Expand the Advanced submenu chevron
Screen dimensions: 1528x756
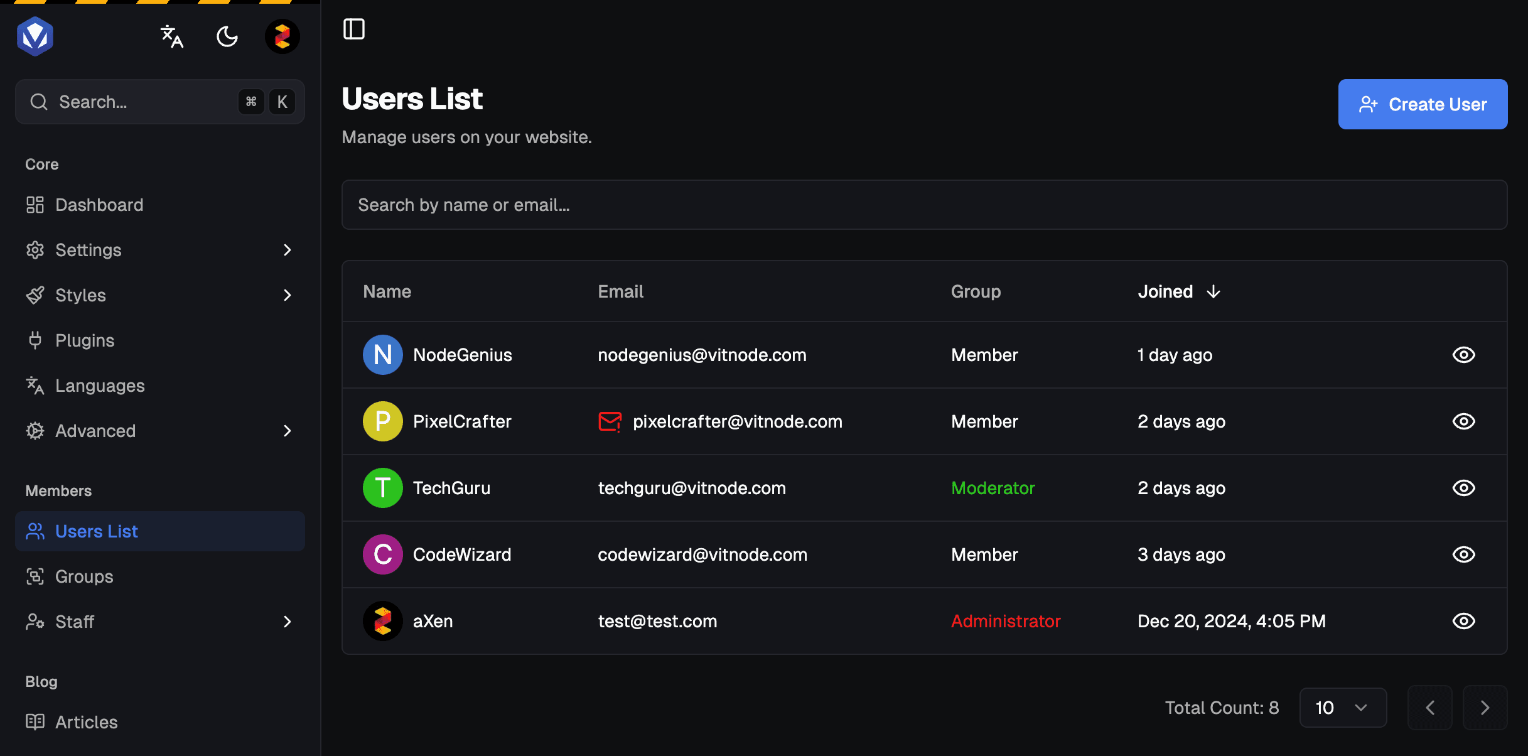(288, 431)
